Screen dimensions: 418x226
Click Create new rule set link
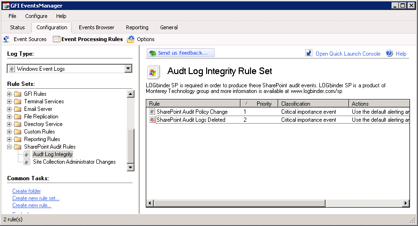tap(36, 198)
